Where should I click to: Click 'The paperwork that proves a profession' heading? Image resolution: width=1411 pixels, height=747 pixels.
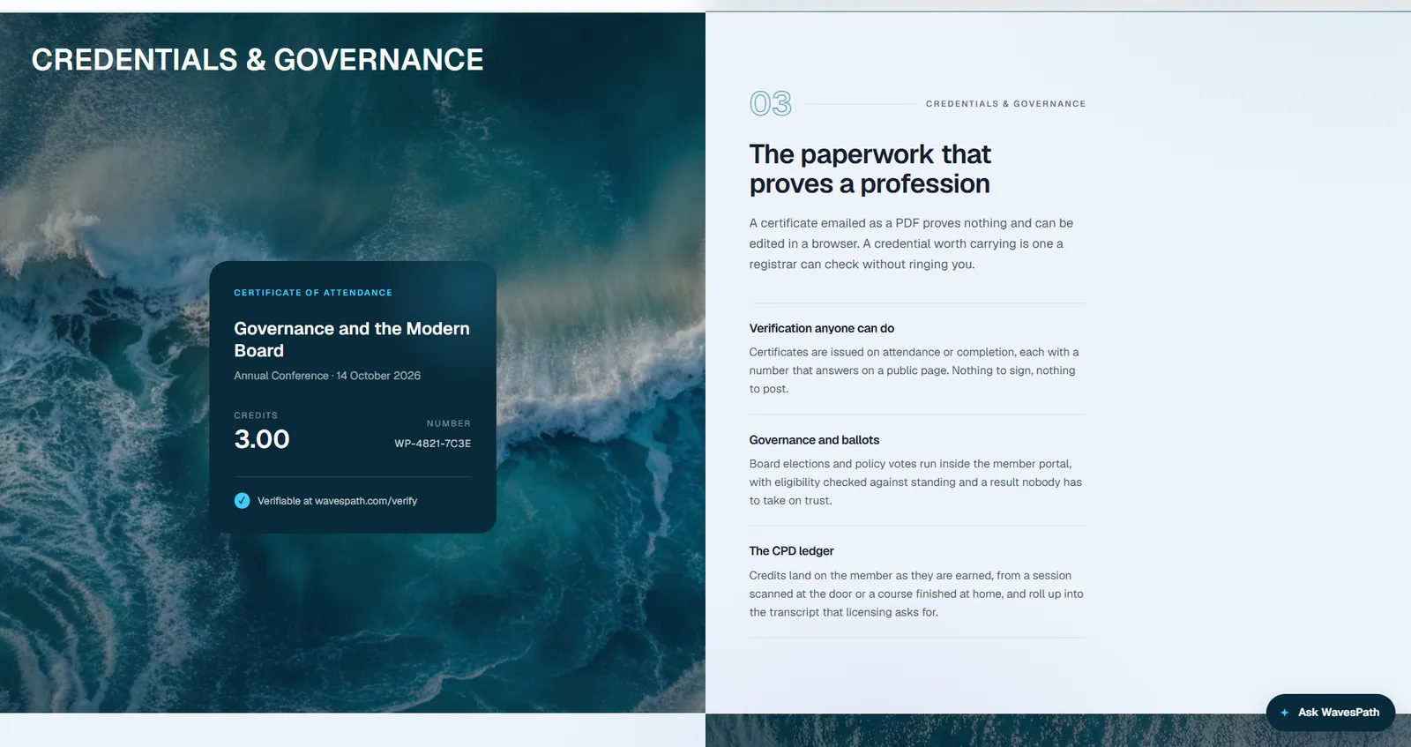pyautogui.click(x=870, y=169)
